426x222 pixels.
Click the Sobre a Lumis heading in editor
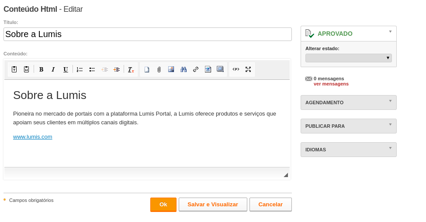click(x=50, y=95)
